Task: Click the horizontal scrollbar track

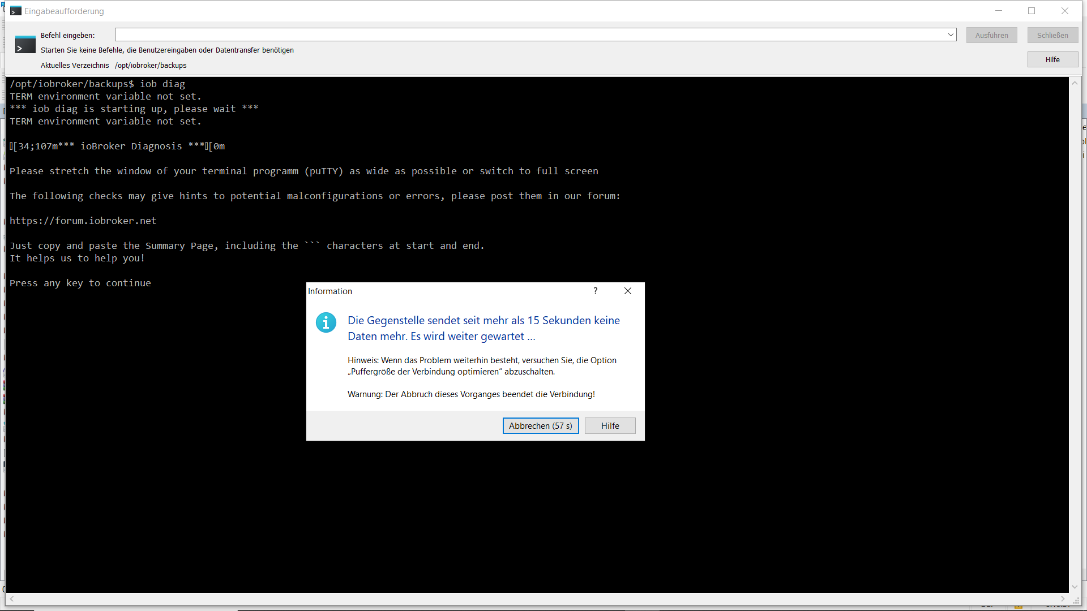Action: click(x=537, y=599)
